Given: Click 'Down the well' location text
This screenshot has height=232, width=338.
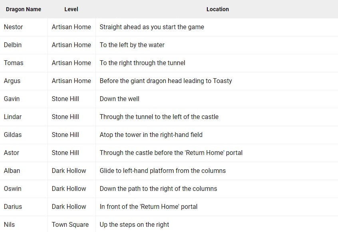Looking at the screenshot, I should tap(119, 99).
